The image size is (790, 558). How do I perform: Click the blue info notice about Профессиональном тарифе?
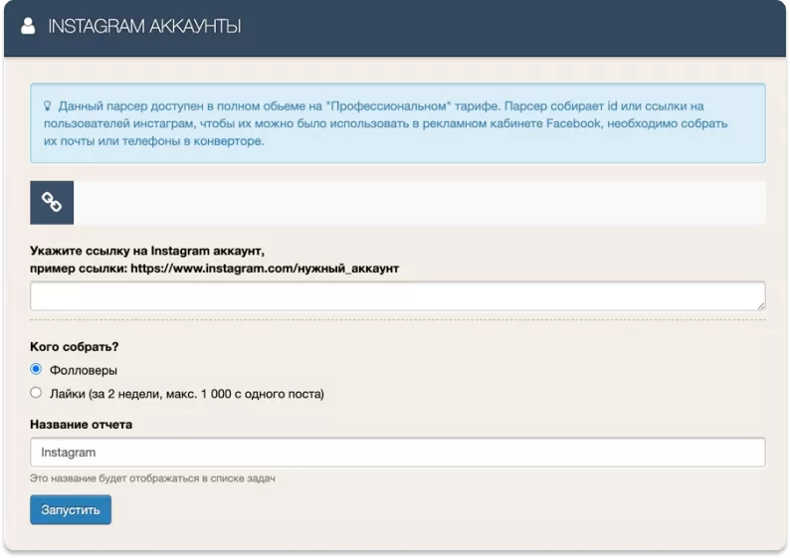tap(398, 123)
